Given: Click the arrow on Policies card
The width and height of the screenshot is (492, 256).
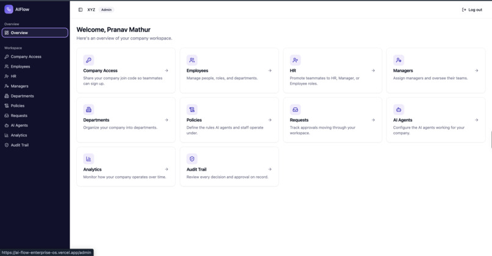Looking at the screenshot, I should (x=270, y=120).
